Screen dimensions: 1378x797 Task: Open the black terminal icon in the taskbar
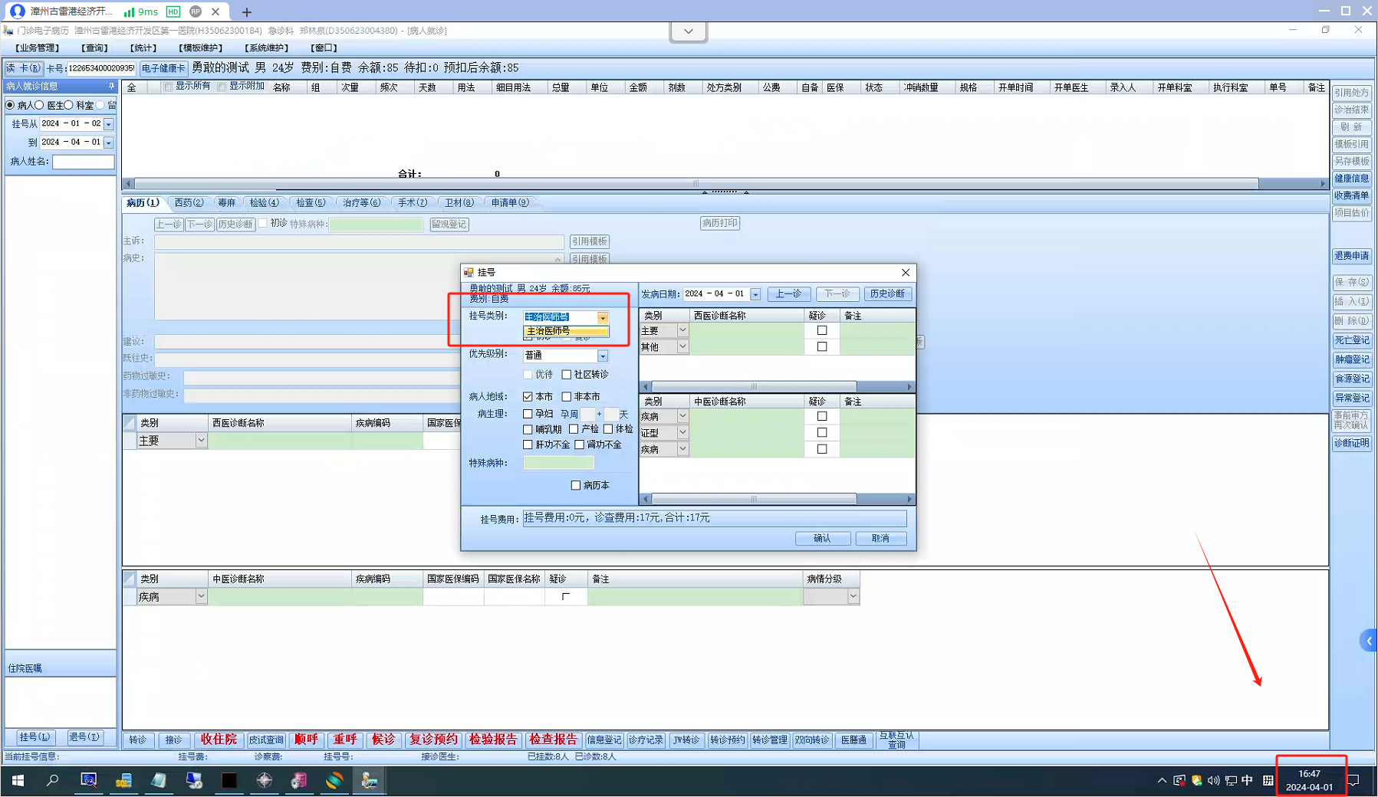point(229,781)
